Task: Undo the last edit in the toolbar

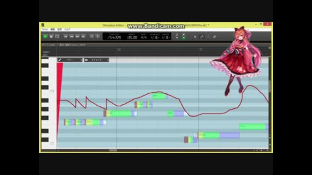Action: [x=92, y=37]
